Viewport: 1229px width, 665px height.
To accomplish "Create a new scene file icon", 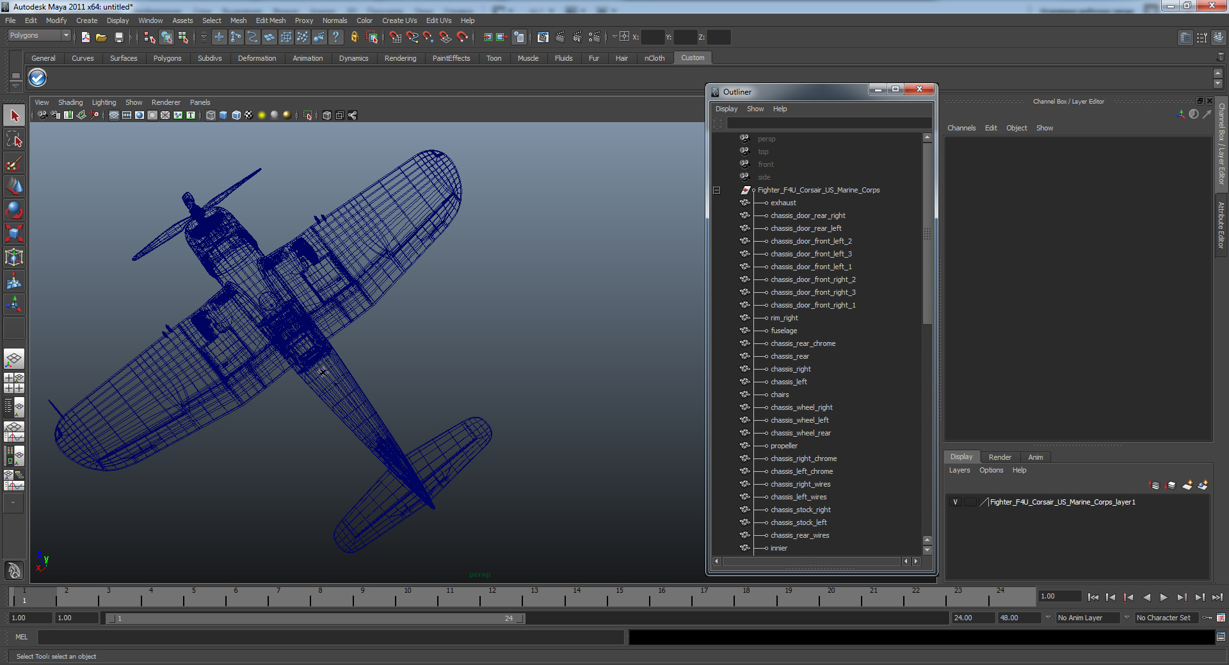I will [85, 37].
